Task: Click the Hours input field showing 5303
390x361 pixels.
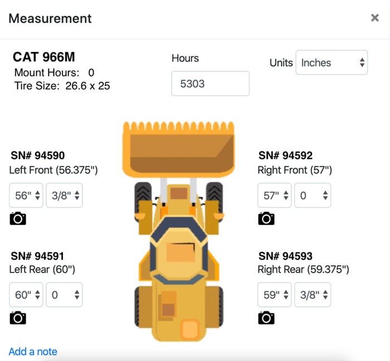Action: tap(211, 84)
